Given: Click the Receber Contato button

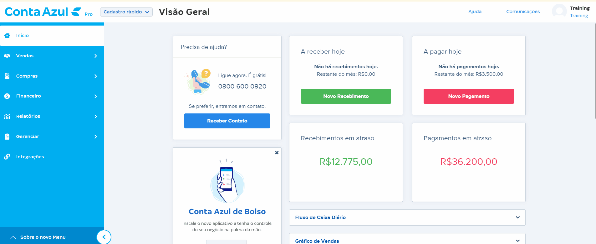Looking at the screenshot, I should (227, 121).
